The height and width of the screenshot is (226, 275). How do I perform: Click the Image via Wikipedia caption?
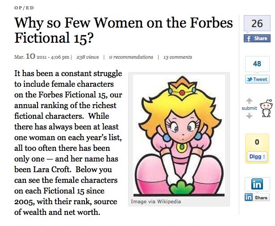156,202
